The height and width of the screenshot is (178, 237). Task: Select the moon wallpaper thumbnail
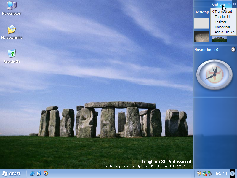tap(202, 36)
